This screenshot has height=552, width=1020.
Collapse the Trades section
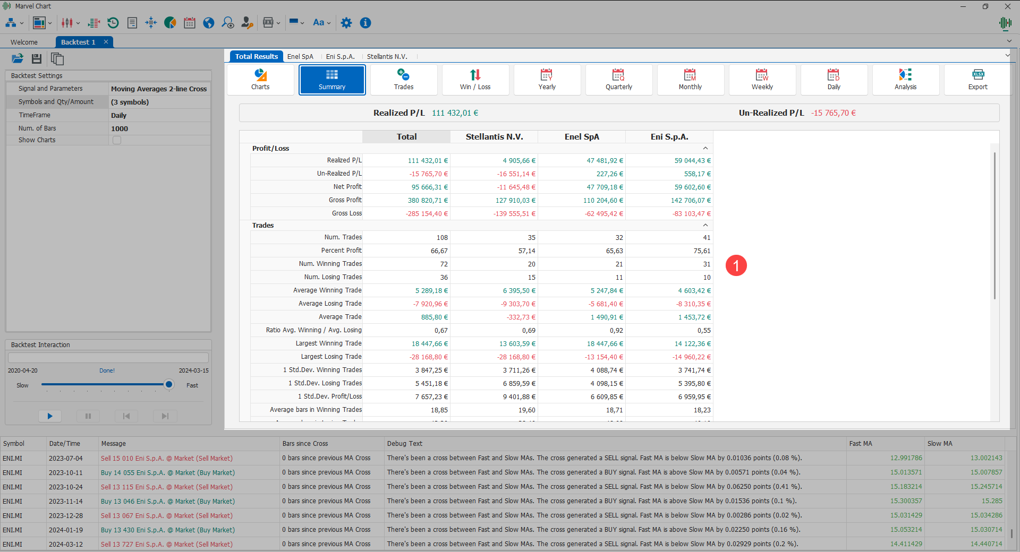[x=705, y=226]
